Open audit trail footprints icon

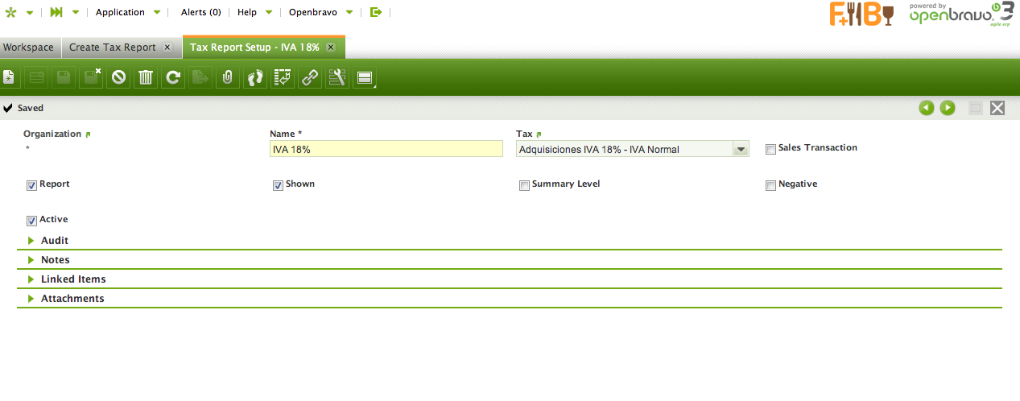pyautogui.click(x=255, y=78)
